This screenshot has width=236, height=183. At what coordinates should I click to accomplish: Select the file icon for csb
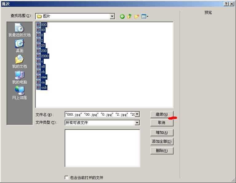(x=38, y=87)
